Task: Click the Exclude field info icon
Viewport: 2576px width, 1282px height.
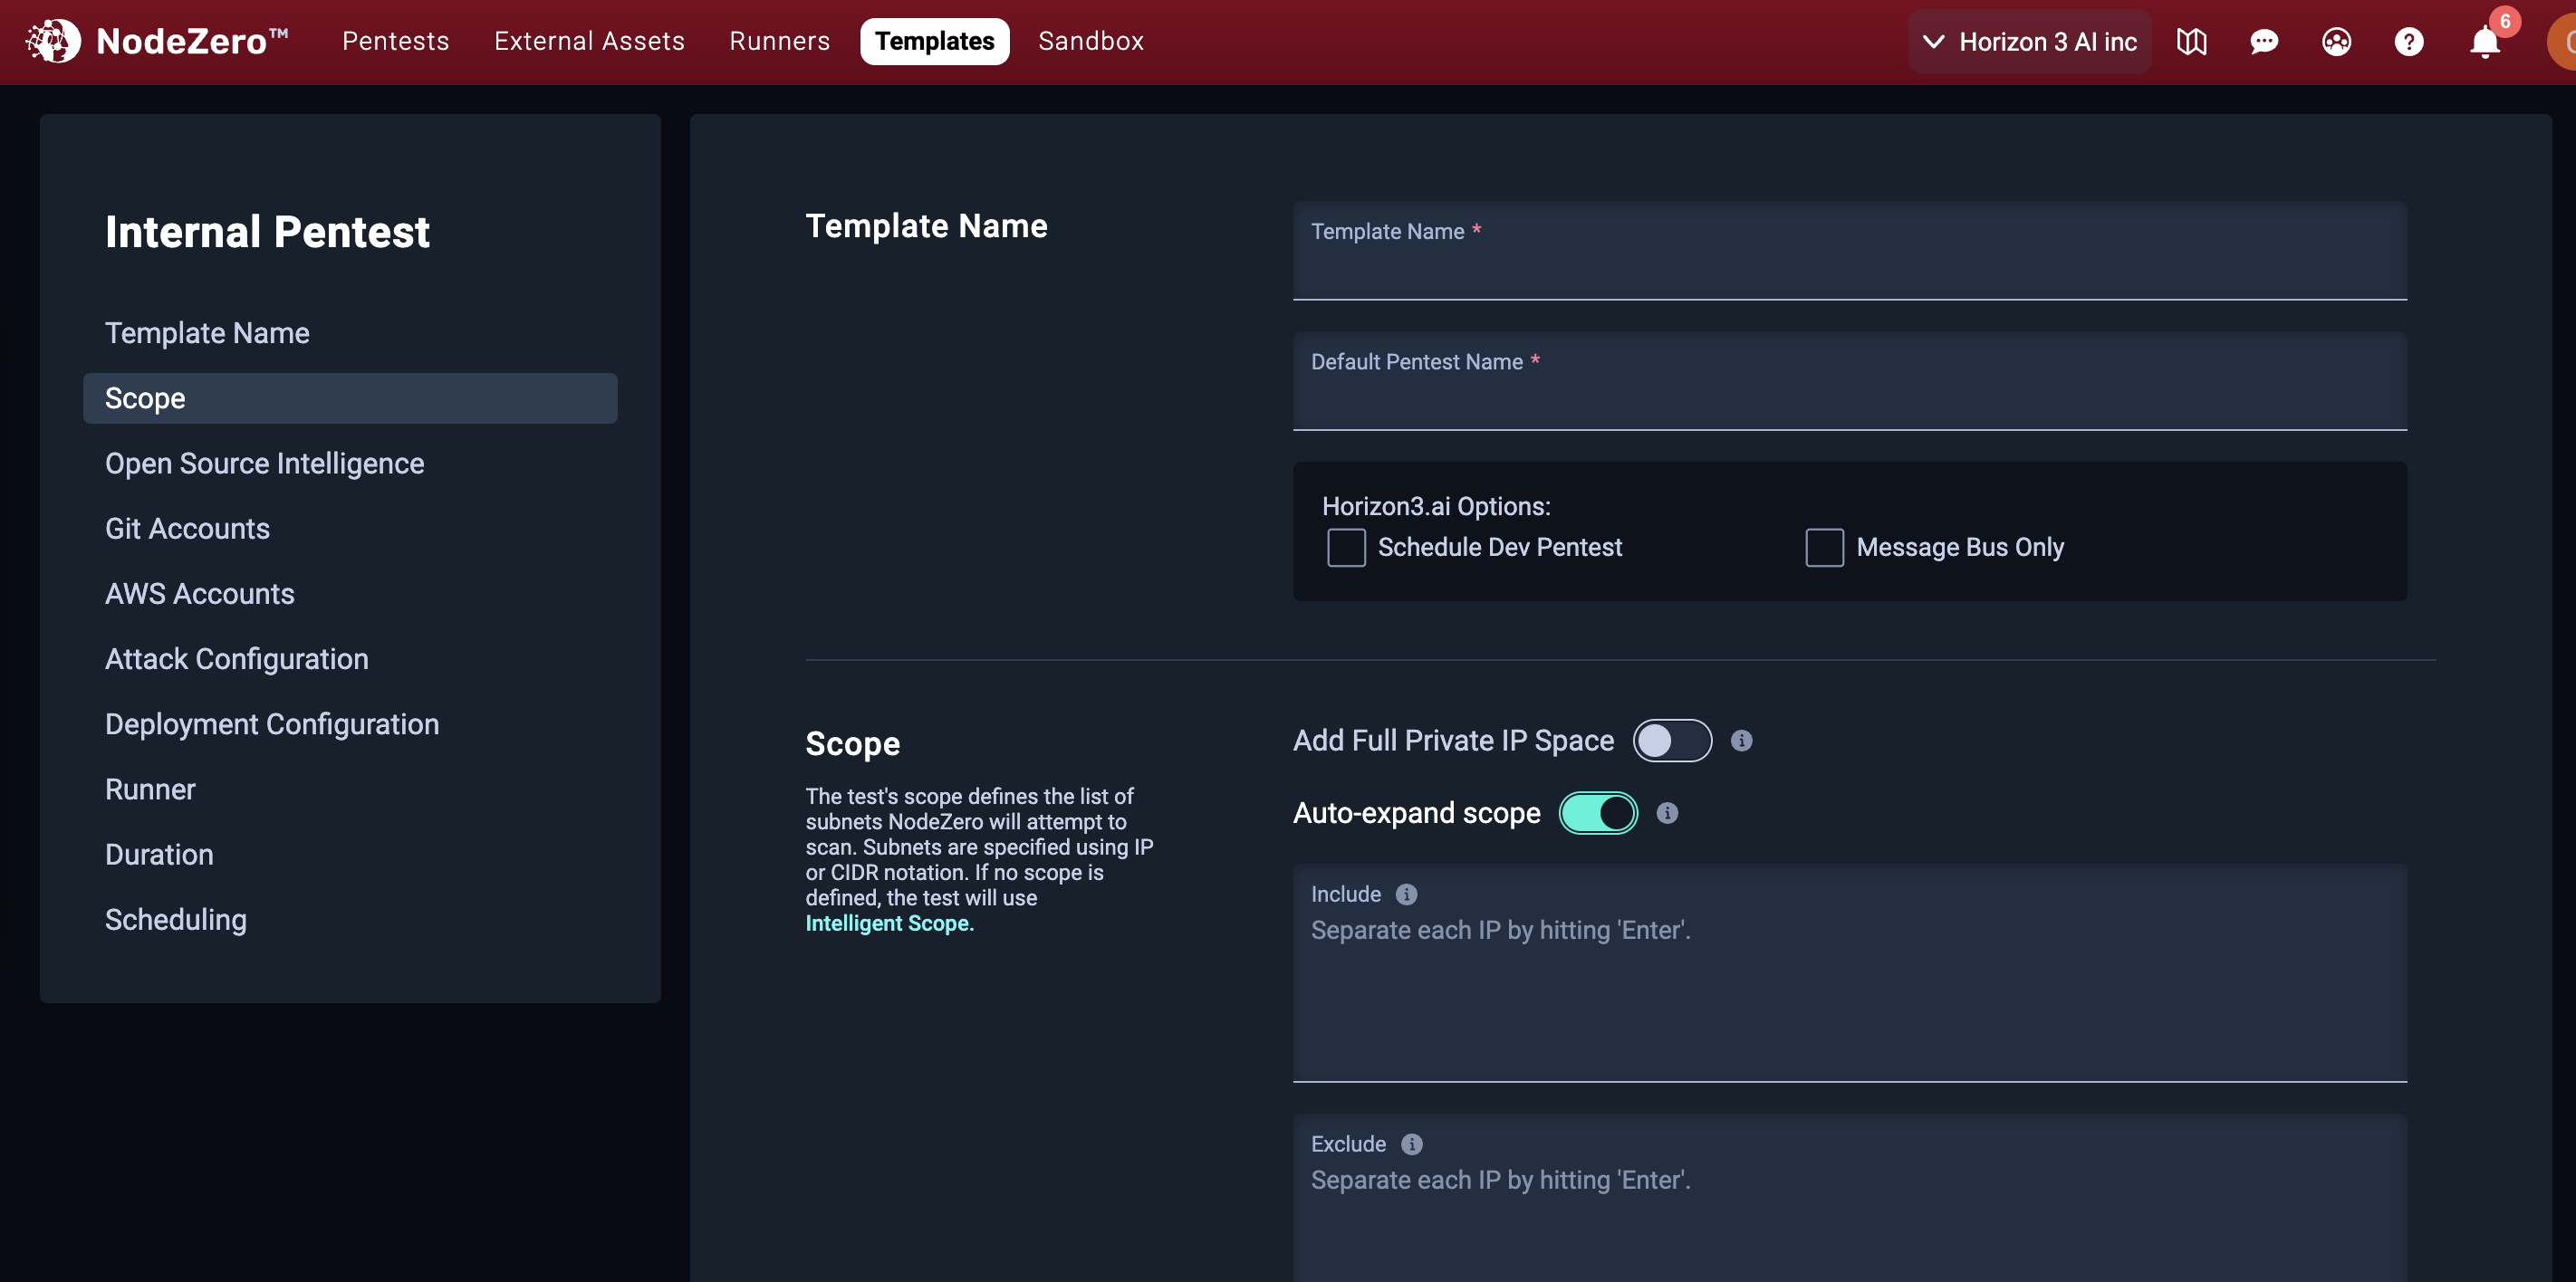Action: coord(1411,1144)
